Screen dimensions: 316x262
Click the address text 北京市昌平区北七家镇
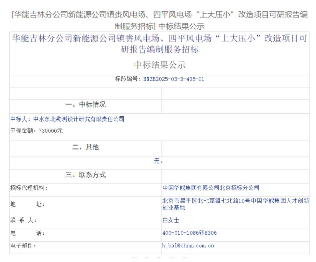click(x=192, y=201)
